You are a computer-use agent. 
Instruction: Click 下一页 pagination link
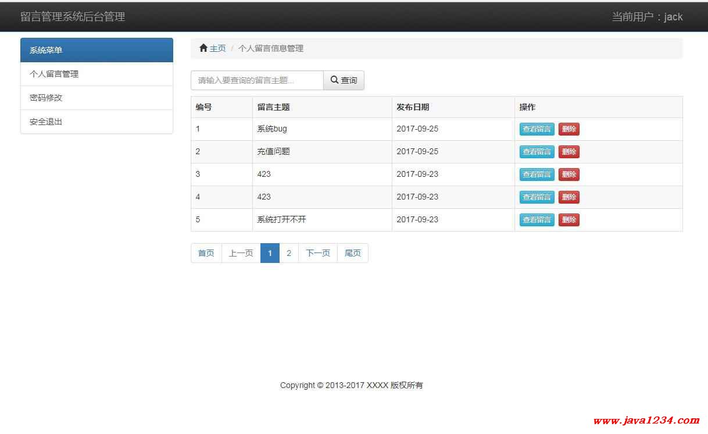point(318,253)
